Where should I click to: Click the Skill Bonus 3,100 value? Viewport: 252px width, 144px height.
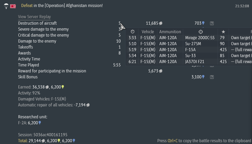[196, 77]
